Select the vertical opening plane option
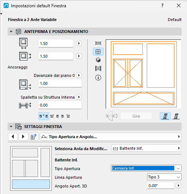The image size is (187, 194). [176, 116]
